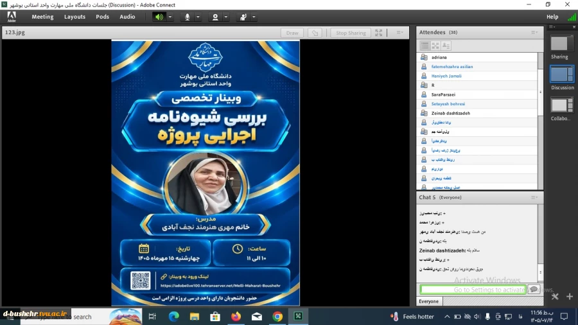The width and height of the screenshot is (578, 325).
Task: Close the layout bar with small X
Action: click(x=574, y=27)
